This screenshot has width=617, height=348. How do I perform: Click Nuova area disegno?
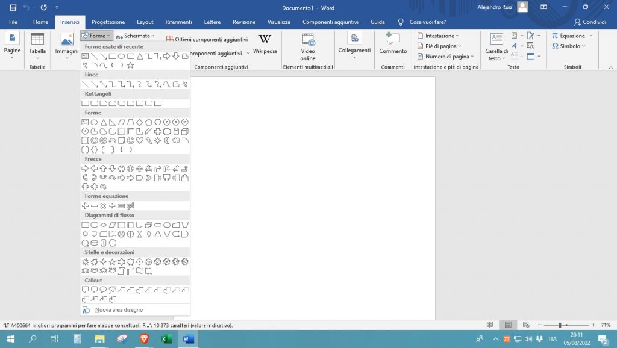click(119, 310)
